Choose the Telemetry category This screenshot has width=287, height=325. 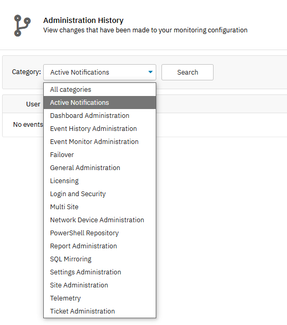pos(99,298)
